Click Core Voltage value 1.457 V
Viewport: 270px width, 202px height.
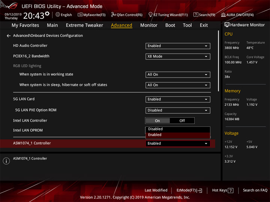coord(252,62)
